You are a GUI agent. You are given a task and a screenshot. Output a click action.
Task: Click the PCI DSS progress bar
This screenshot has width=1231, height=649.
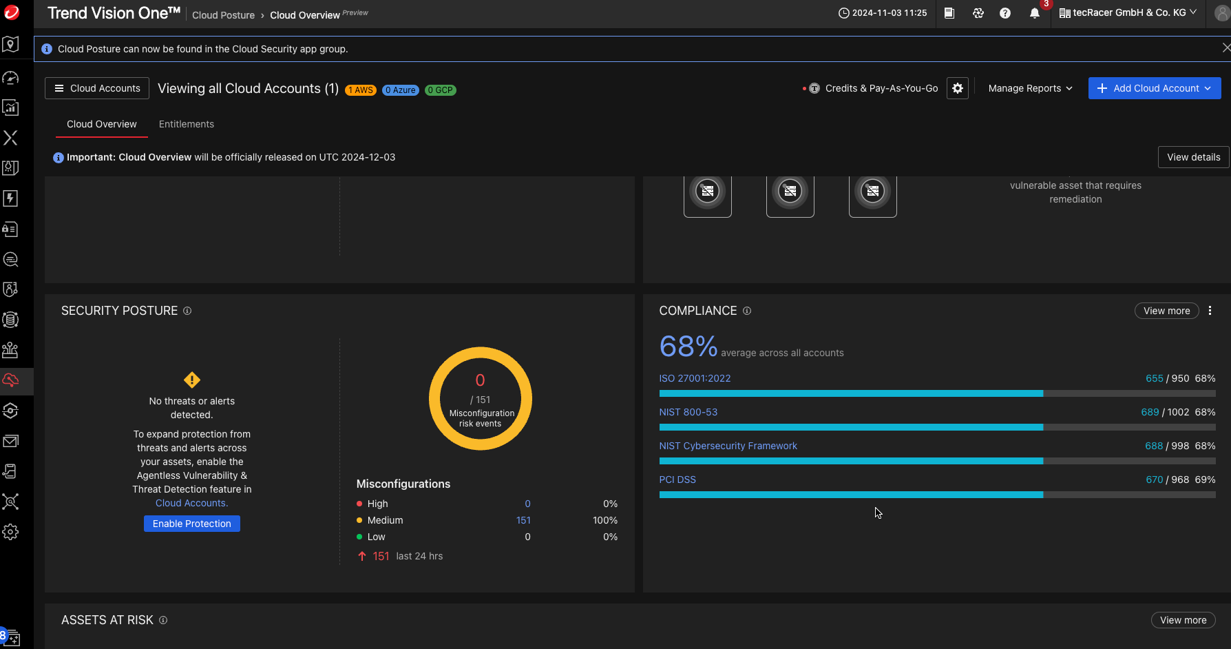pyautogui.click(x=937, y=495)
